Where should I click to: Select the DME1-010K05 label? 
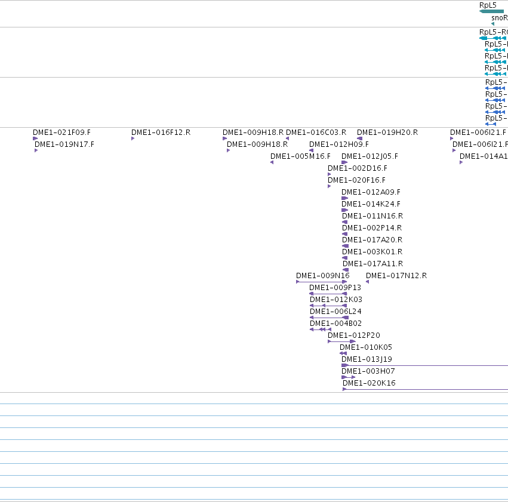tap(366, 348)
